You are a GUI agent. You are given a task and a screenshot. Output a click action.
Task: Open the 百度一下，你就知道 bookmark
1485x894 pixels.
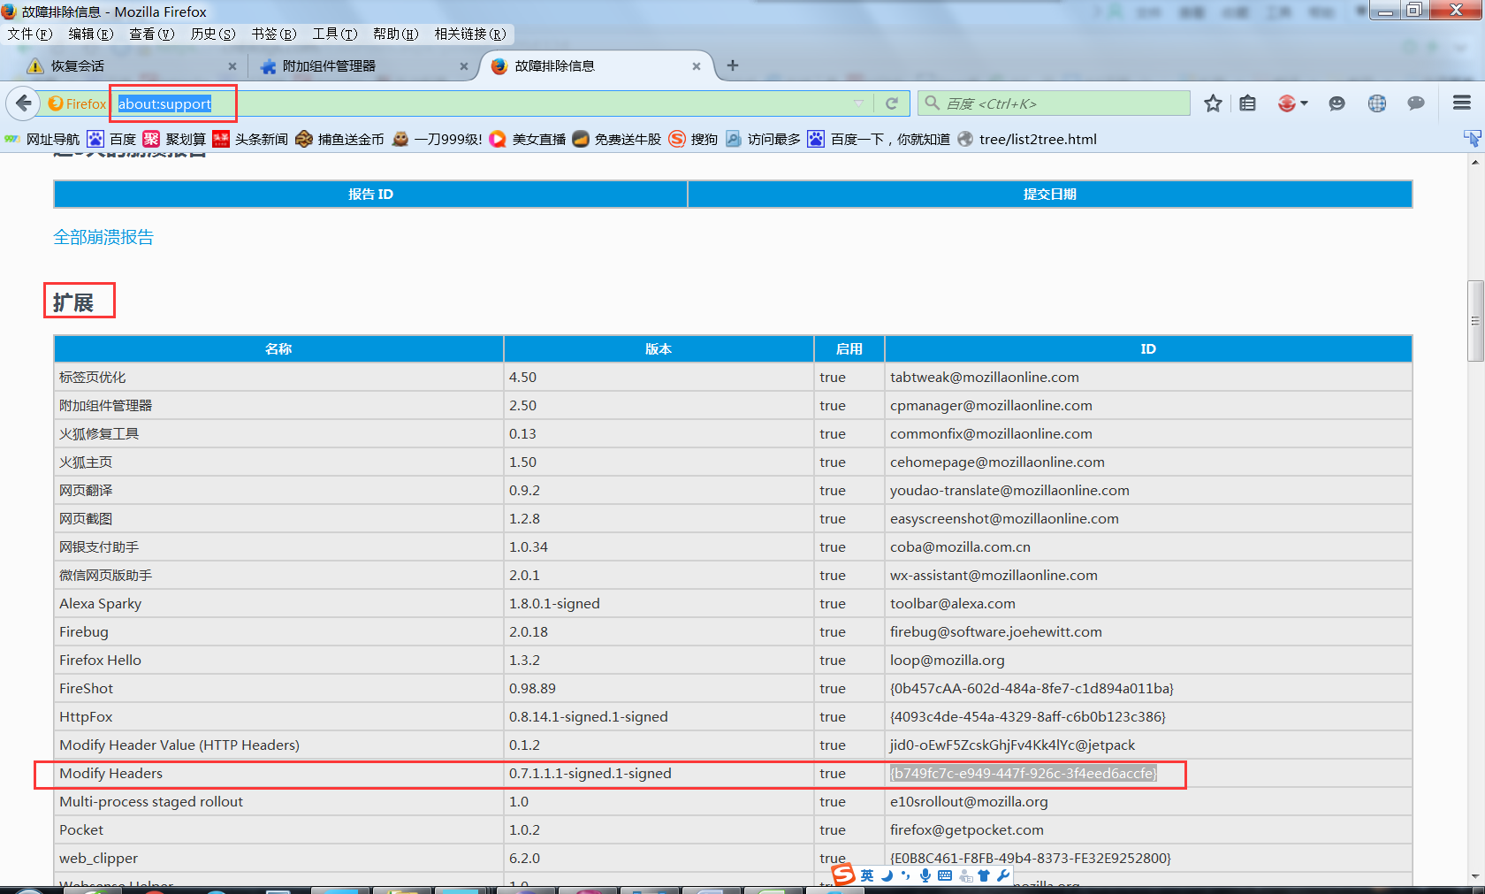pyautogui.click(x=879, y=139)
